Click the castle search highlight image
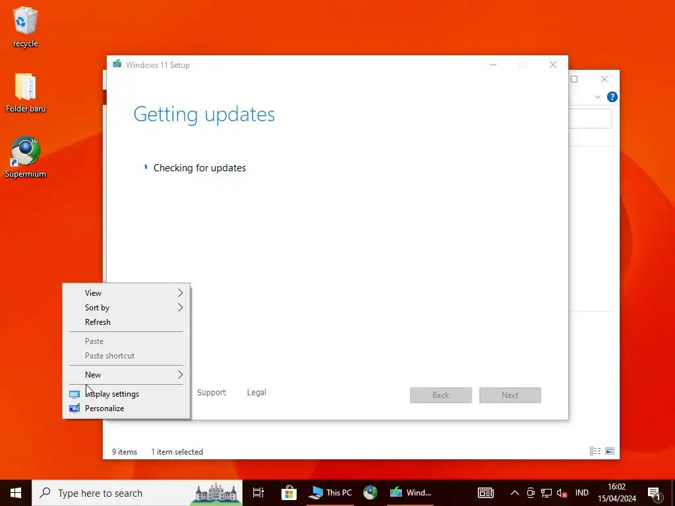The height and width of the screenshot is (506, 675). pos(216,493)
